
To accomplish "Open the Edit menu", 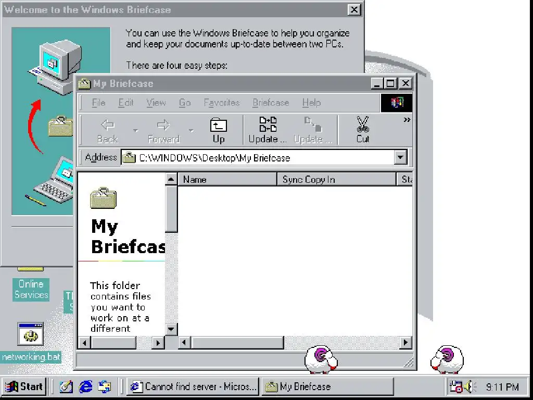I will (126, 103).
